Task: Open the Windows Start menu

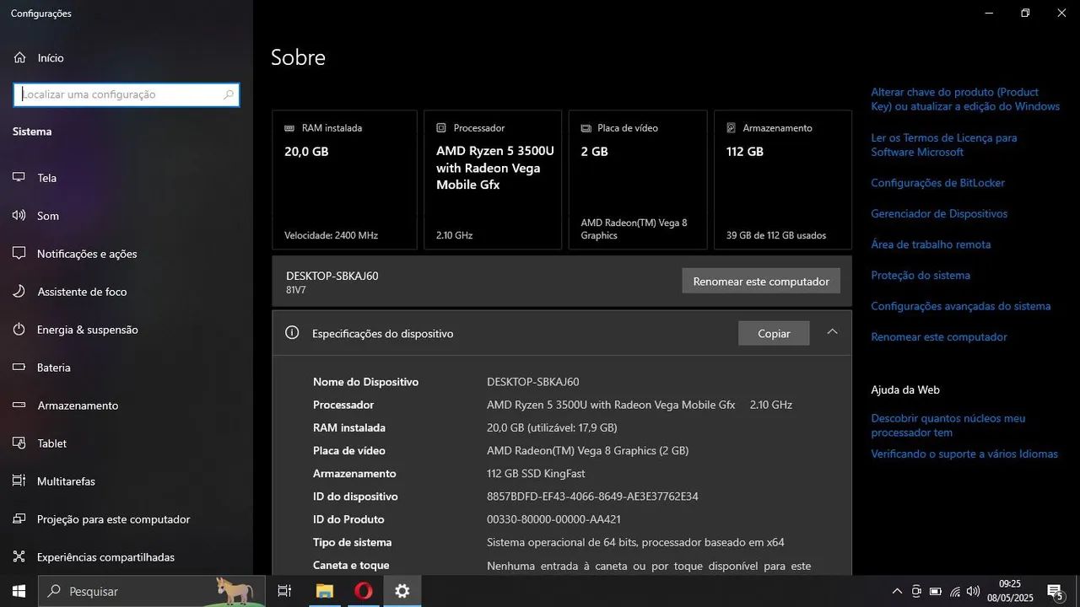Action: coord(19,591)
